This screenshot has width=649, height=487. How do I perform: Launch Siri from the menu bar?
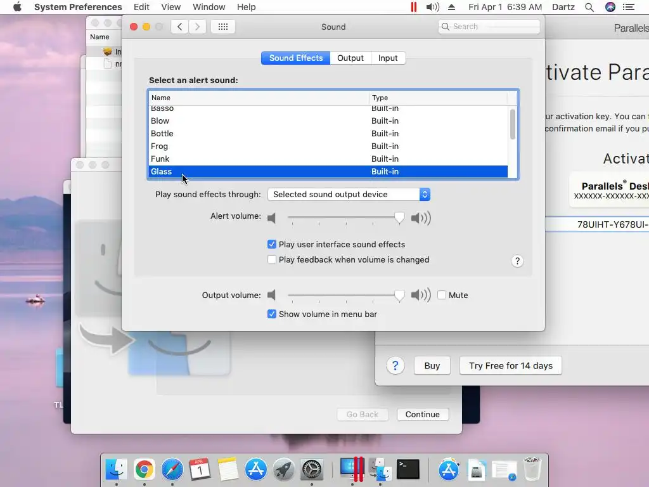(x=610, y=7)
